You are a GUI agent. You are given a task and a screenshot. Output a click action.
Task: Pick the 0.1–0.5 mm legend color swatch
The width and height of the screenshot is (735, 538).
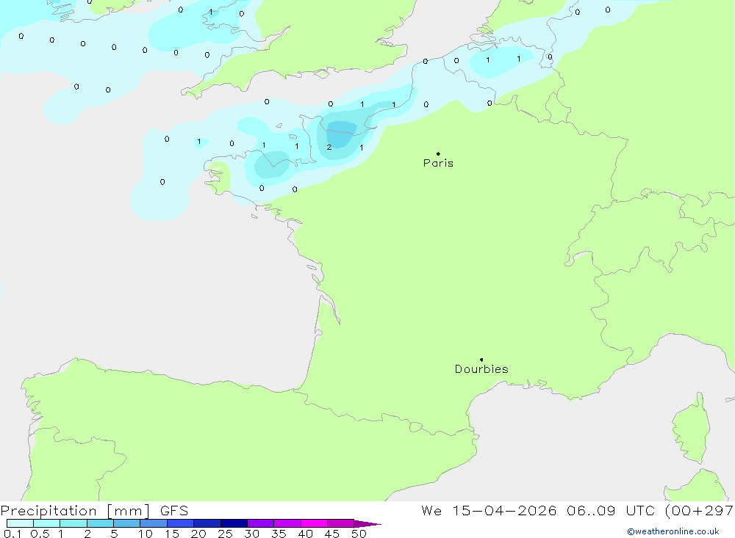coord(20,523)
